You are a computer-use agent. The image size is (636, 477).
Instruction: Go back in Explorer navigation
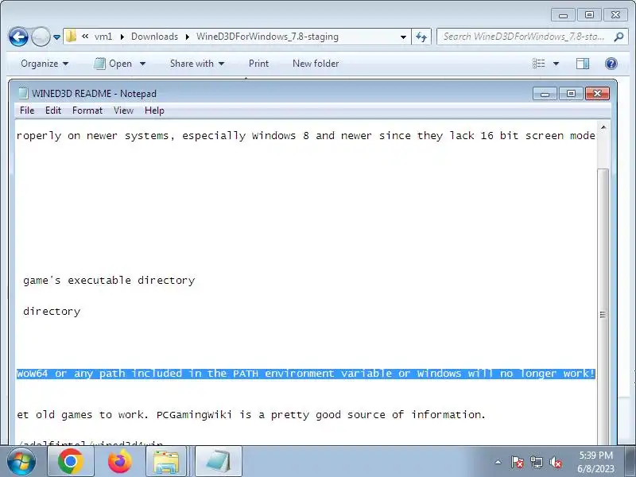pyautogui.click(x=18, y=37)
